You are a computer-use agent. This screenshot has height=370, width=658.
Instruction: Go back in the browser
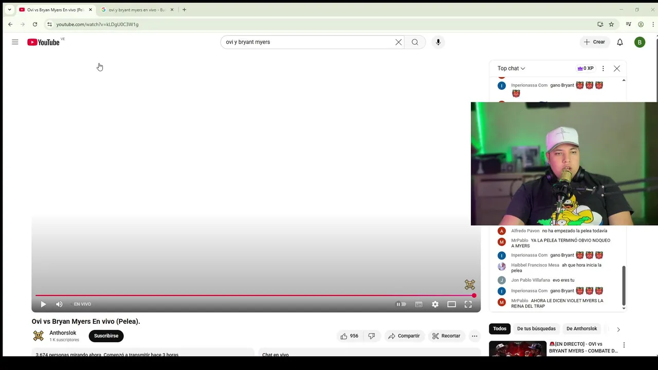pos(10,24)
